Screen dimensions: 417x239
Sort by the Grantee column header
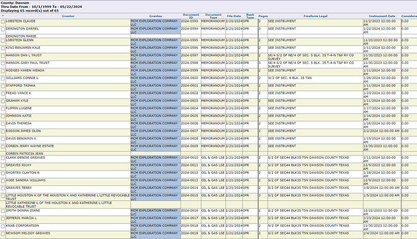point(155,16)
